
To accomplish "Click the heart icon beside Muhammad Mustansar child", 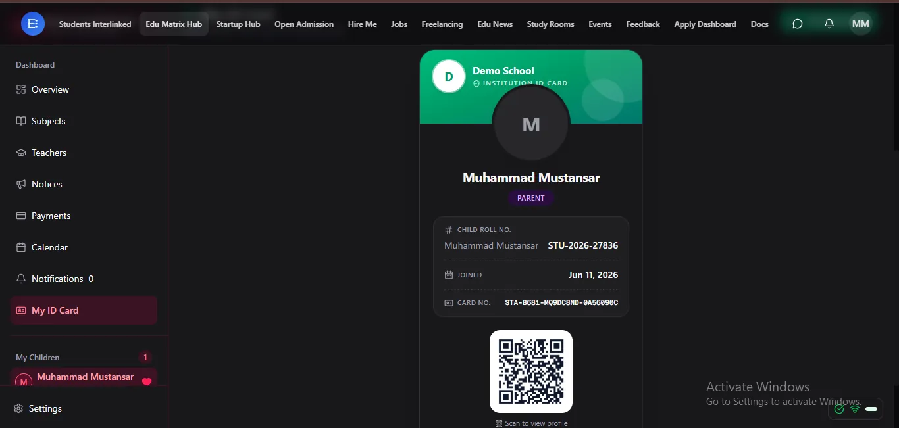I will point(147,381).
